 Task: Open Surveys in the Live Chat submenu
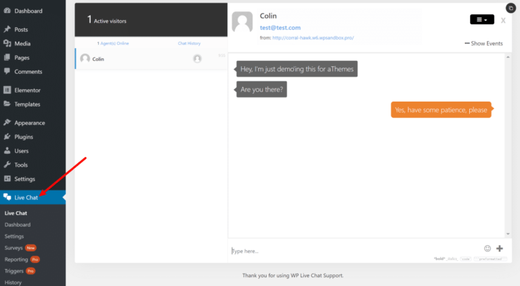pyautogui.click(x=14, y=247)
